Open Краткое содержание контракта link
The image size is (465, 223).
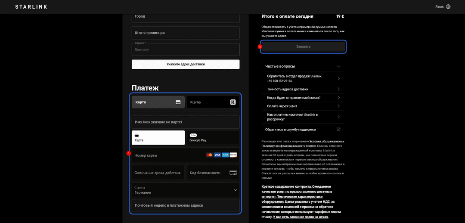click(x=286, y=187)
